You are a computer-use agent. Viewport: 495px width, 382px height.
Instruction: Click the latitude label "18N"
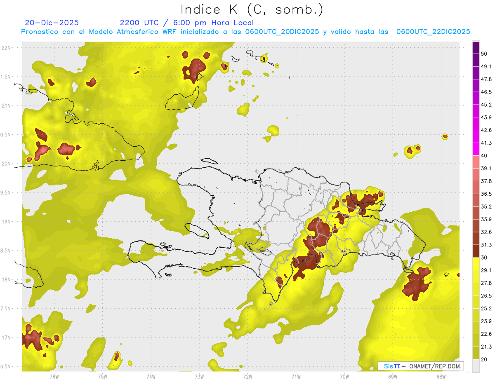click(x=6, y=280)
